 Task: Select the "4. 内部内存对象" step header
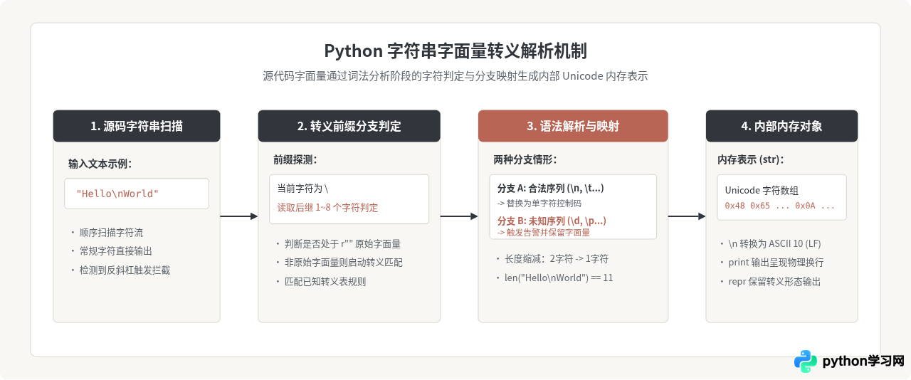click(x=781, y=126)
